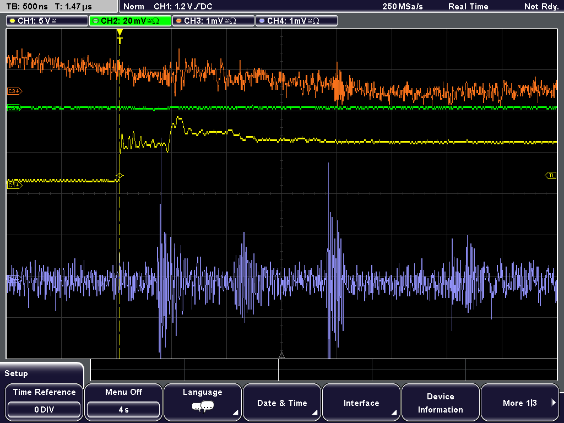Viewport: 564px width, 423px height.
Task: Open Date & Time settings
Action: click(282, 402)
